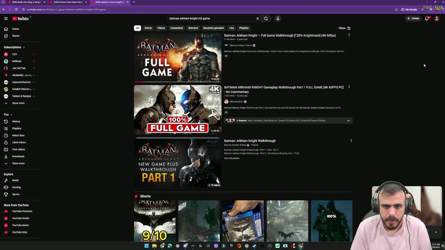Click the magnifying glass search button
Image resolution: width=445 pixels, height=250 pixels.
click(266, 18)
